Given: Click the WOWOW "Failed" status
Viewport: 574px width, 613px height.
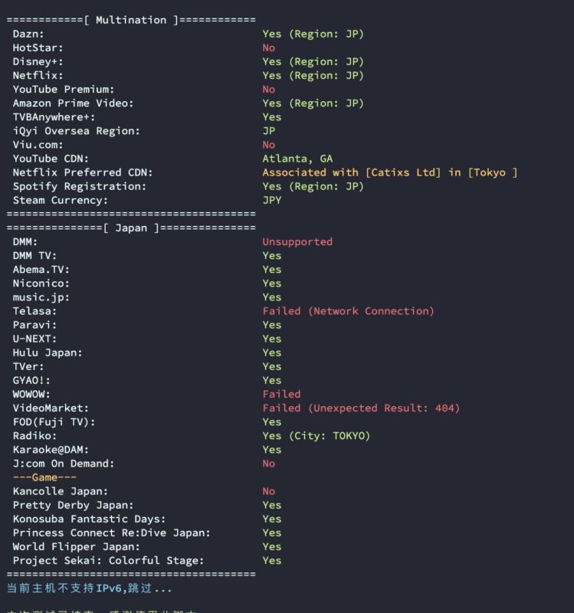Looking at the screenshot, I should coord(281,394).
